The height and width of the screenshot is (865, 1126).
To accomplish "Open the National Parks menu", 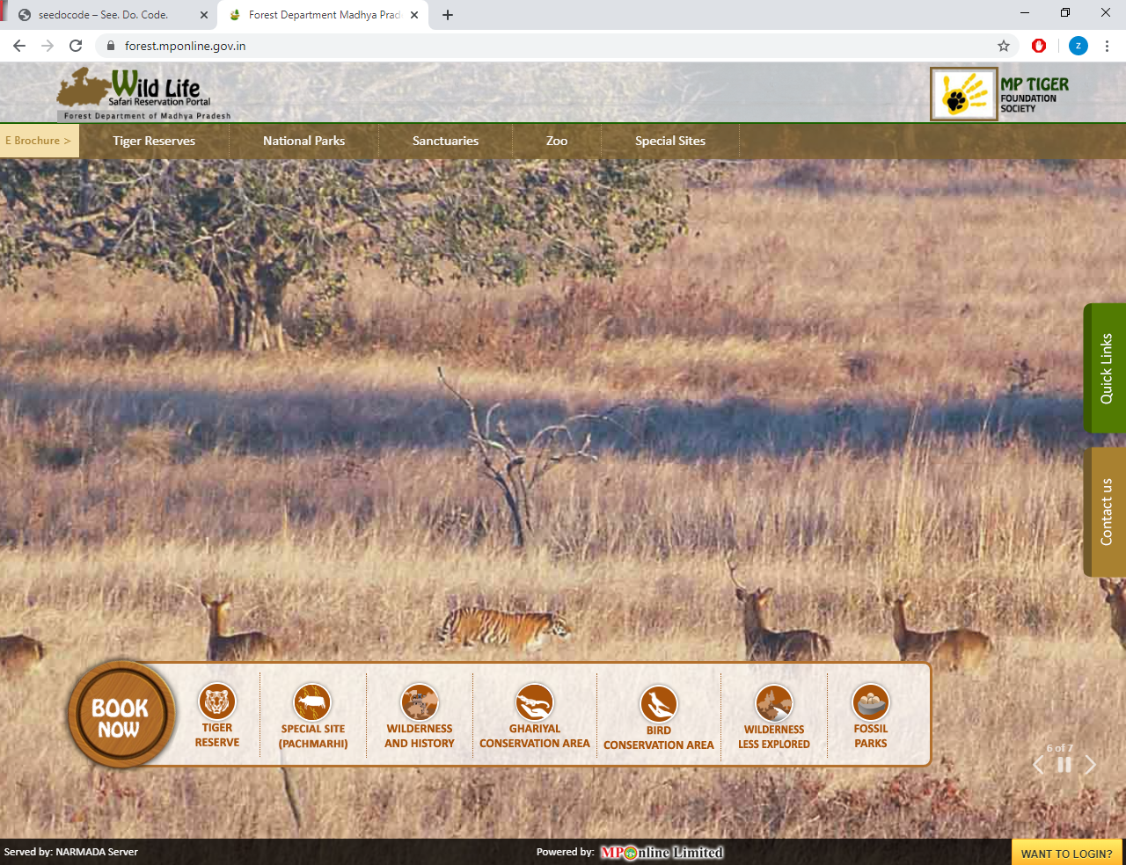I will (303, 141).
